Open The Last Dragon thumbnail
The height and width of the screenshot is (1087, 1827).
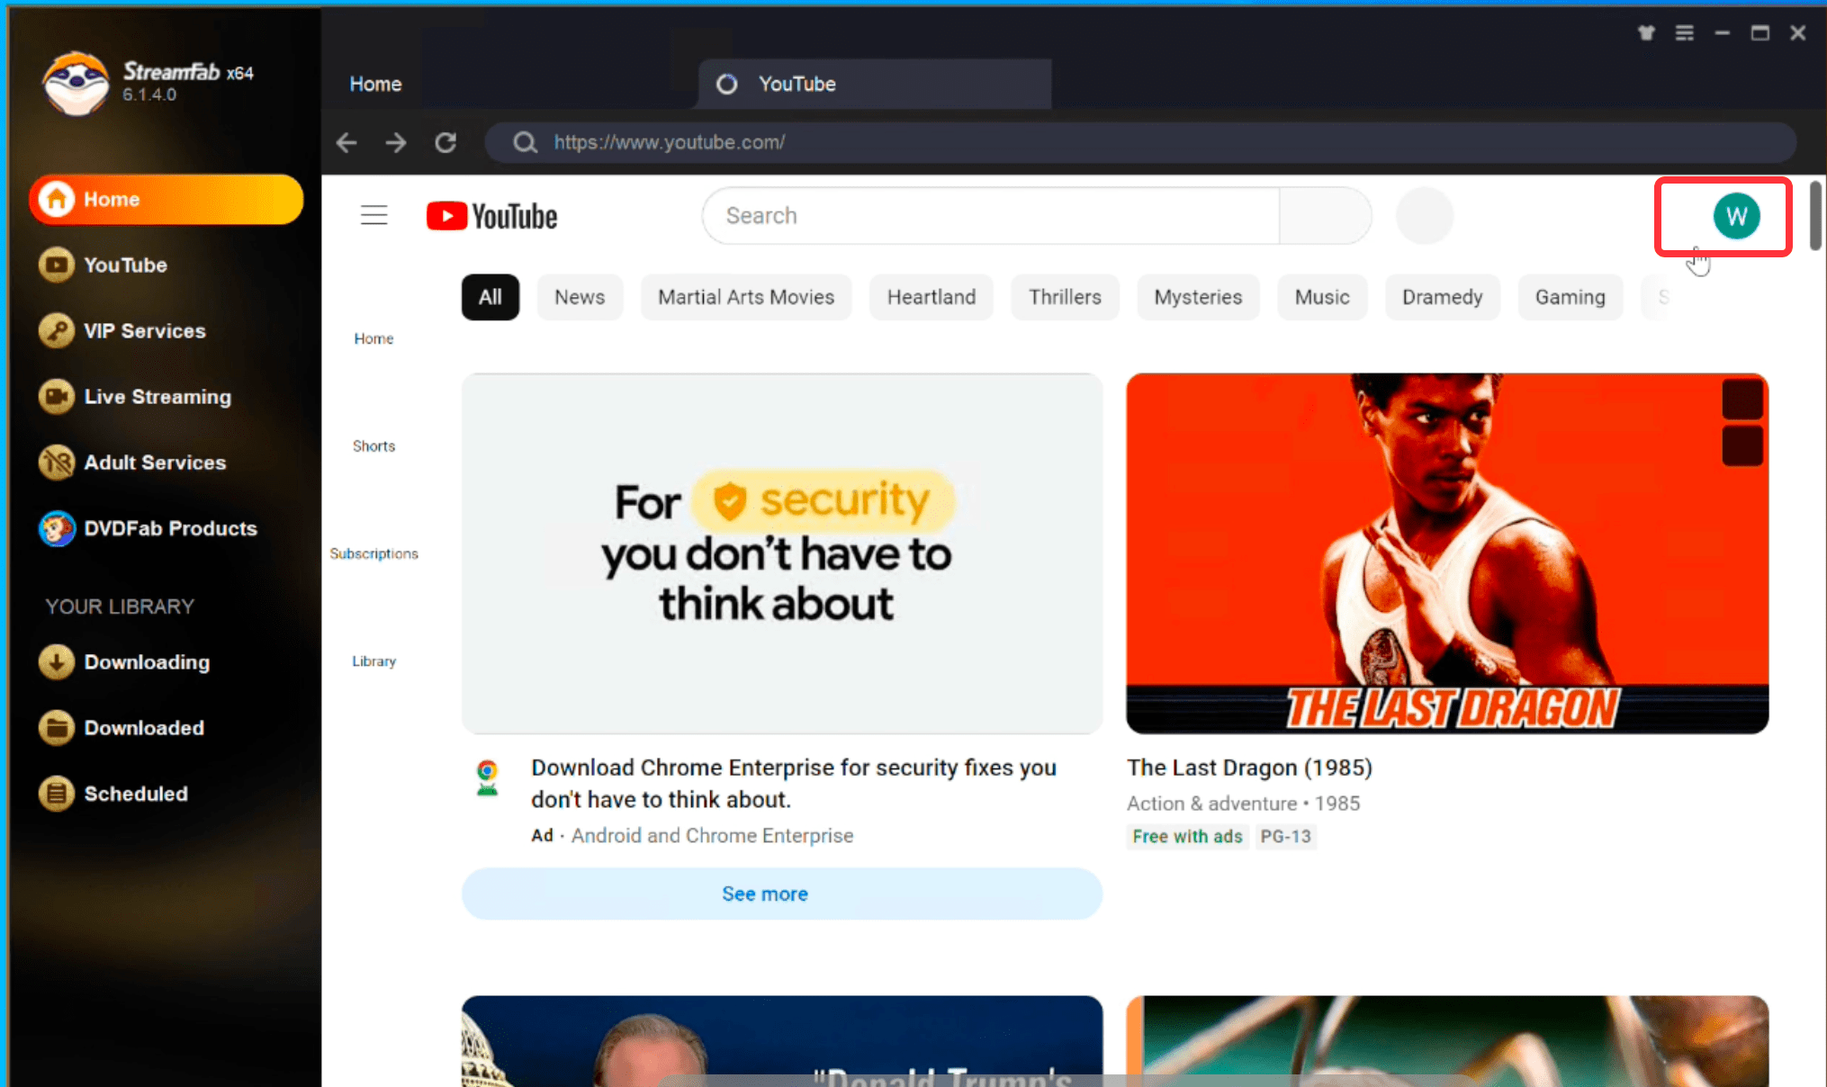coord(1447,553)
